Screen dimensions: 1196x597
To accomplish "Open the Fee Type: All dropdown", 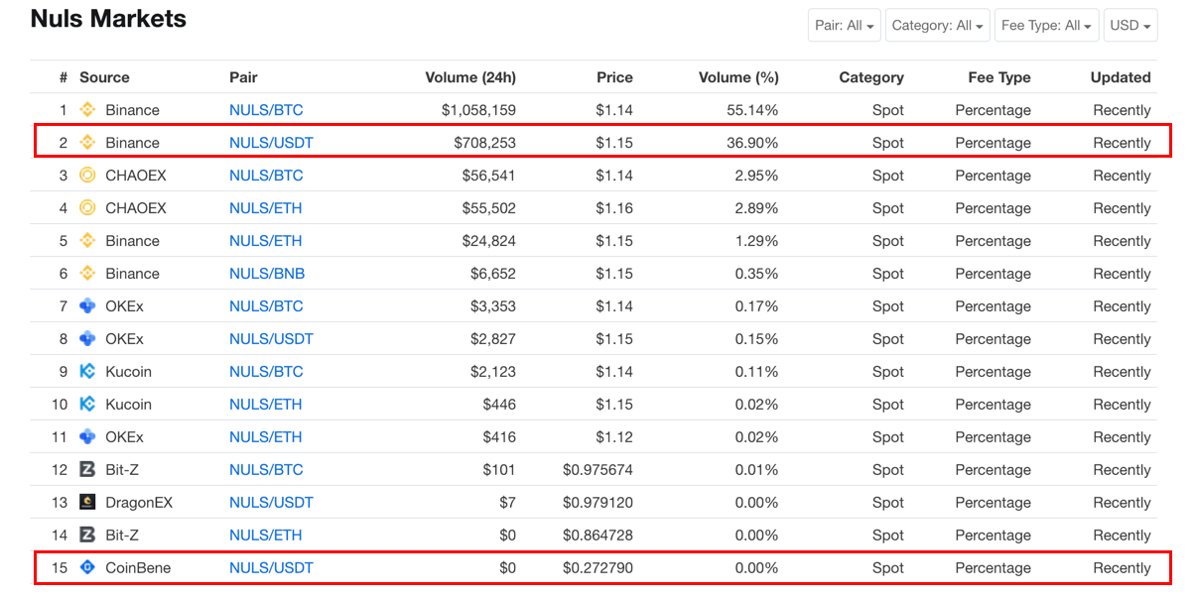I will point(1047,26).
